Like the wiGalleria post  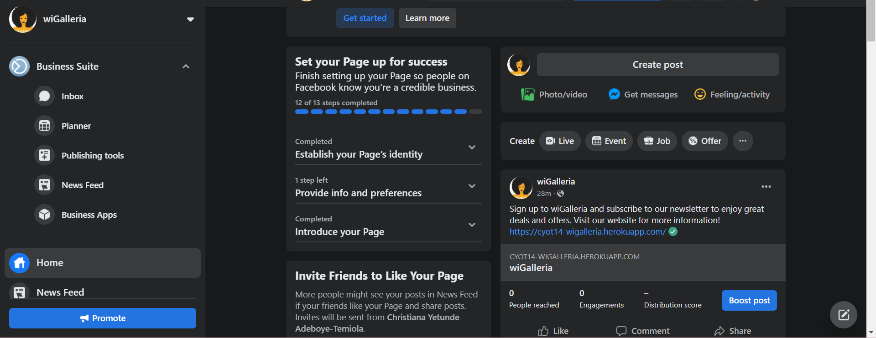pos(553,331)
